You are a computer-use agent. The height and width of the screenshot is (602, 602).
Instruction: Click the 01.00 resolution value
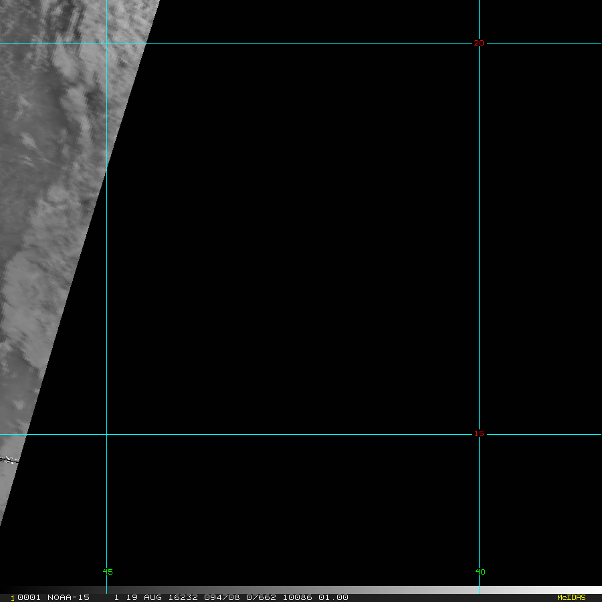[333, 597]
